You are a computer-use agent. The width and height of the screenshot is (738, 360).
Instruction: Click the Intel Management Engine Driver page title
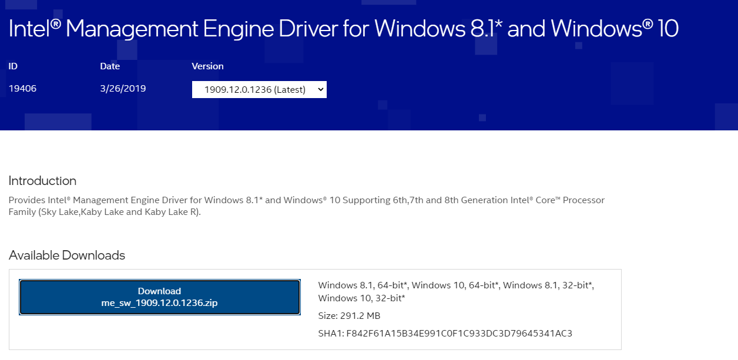point(343,28)
